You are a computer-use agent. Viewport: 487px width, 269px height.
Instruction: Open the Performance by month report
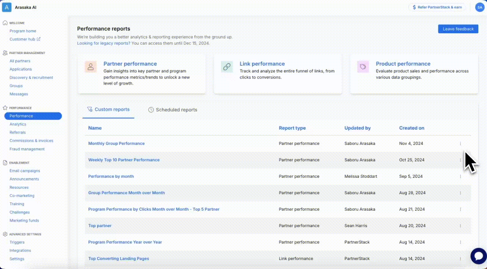point(111,176)
